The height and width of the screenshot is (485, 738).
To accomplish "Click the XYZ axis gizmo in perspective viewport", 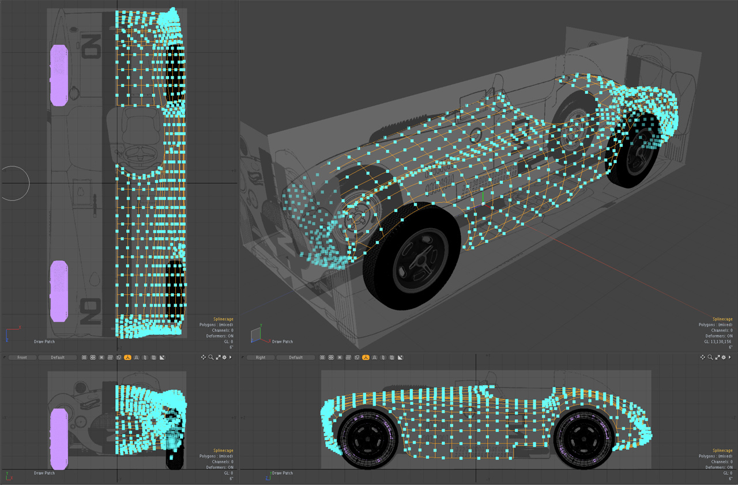I will coord(255,334).
